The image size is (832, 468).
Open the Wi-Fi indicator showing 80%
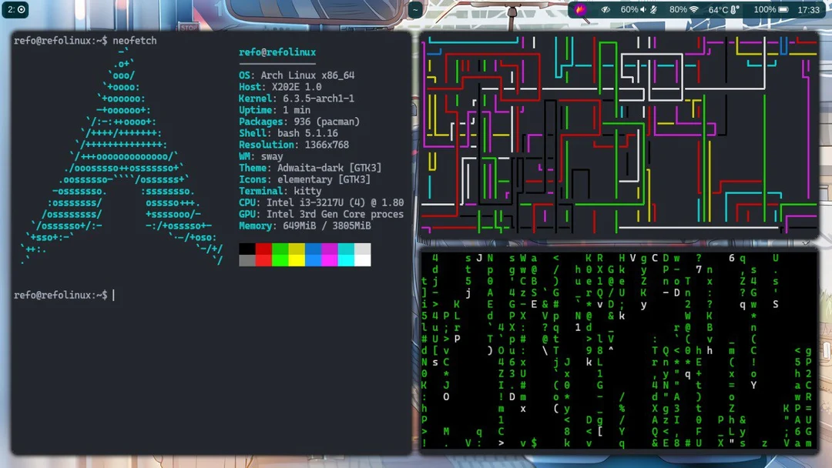pyautogui.click(x=694, y=10)
